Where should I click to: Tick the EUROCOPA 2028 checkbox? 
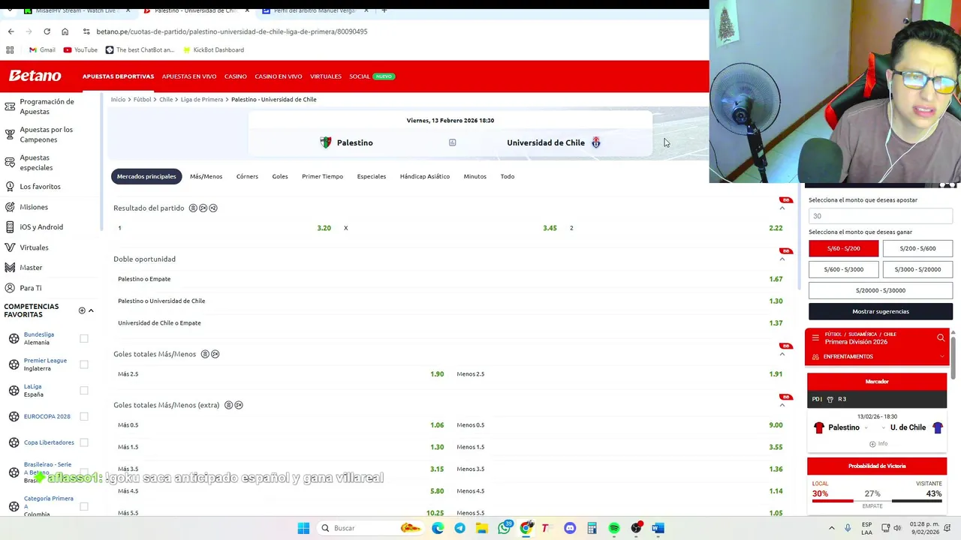[84, 416]
